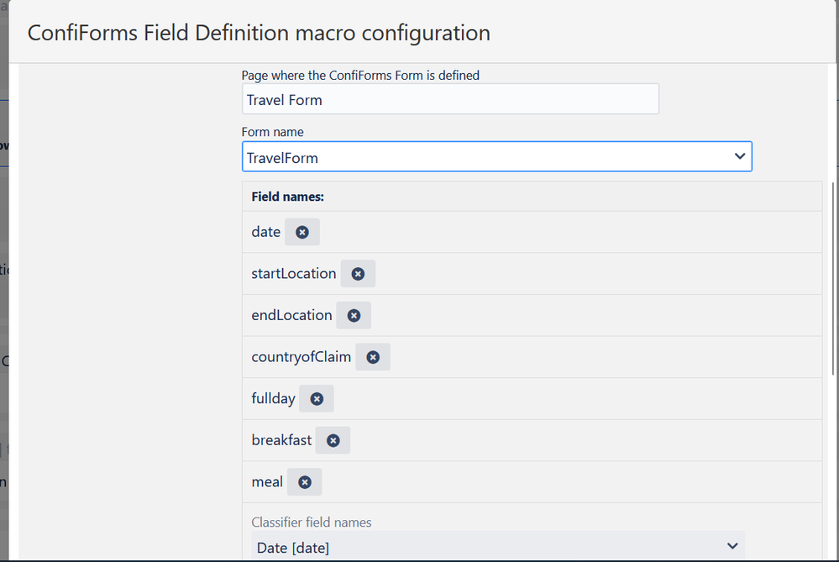Click 'Page where the ConfiForms Form is defined' label
The width and height of the screenshot is (839, 562).
click(x=360, y=76)
